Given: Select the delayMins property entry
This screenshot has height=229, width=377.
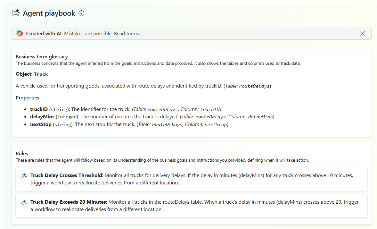Looking at the screenshot, I should pyautogui.click(x=152, y=117).
